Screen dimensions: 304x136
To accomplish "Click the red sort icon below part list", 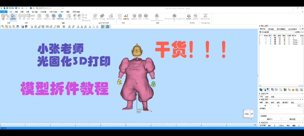I will click(x=301, y=90).
